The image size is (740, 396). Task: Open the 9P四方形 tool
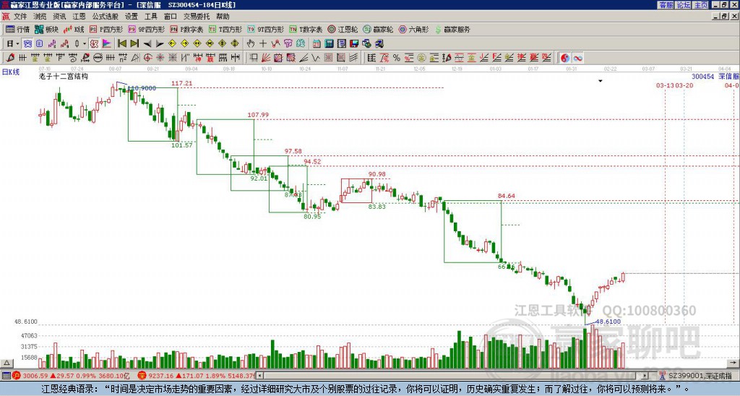(x=147, y=29)
